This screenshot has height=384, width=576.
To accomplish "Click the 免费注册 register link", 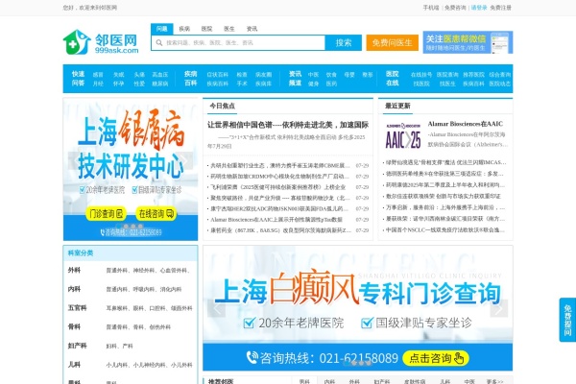I will 501,8.
